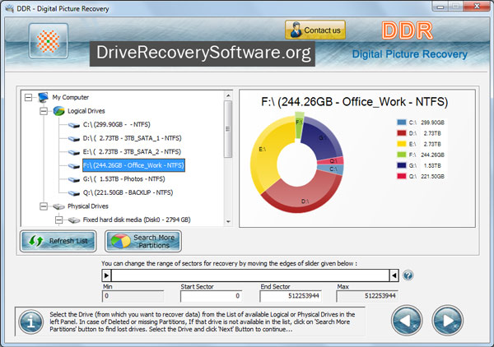494x347 pixels.
Task: Click scroll up arrow of drive list
Action: (x=228, y=95)
